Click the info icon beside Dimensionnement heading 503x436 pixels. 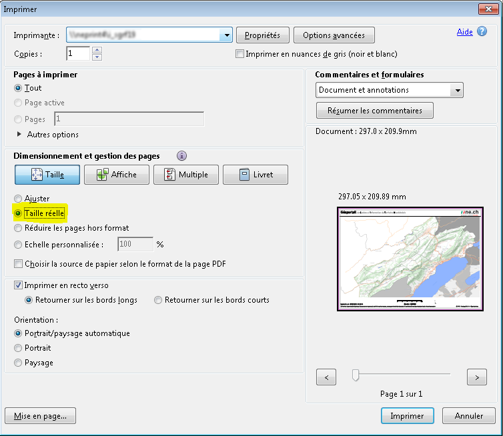(181, 156)
